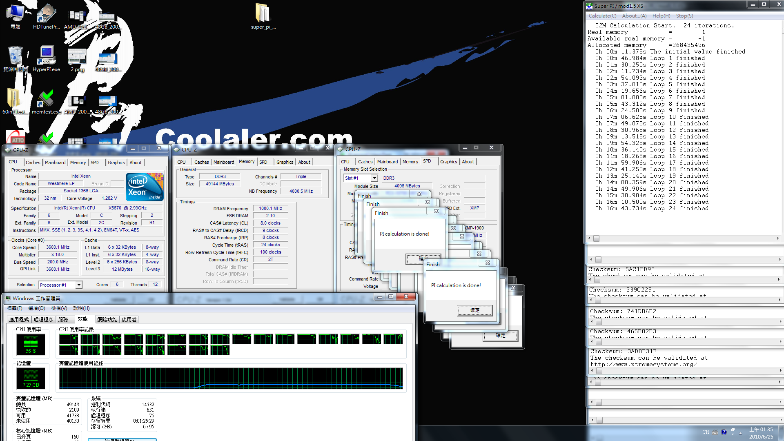Click Stop(S) menu in Super PI
This screenshot has height=441, width=784.
click(x=684, y=16)
